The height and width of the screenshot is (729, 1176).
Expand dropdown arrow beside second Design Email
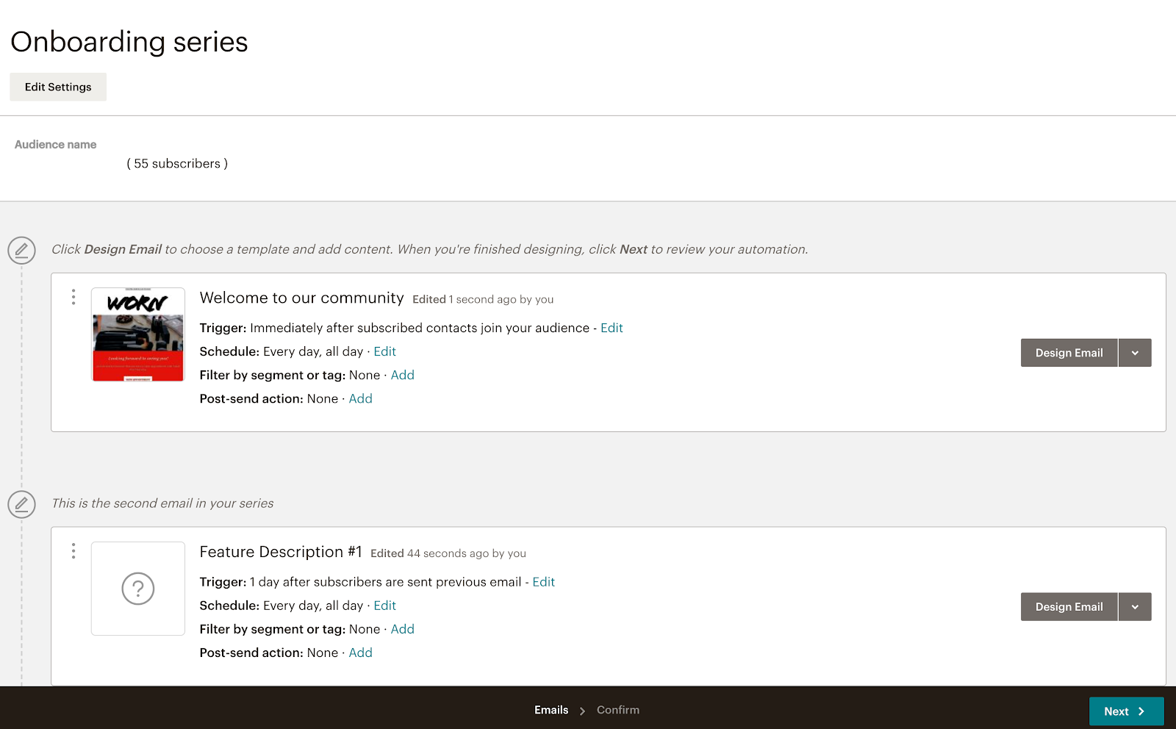pos(1135,607)
